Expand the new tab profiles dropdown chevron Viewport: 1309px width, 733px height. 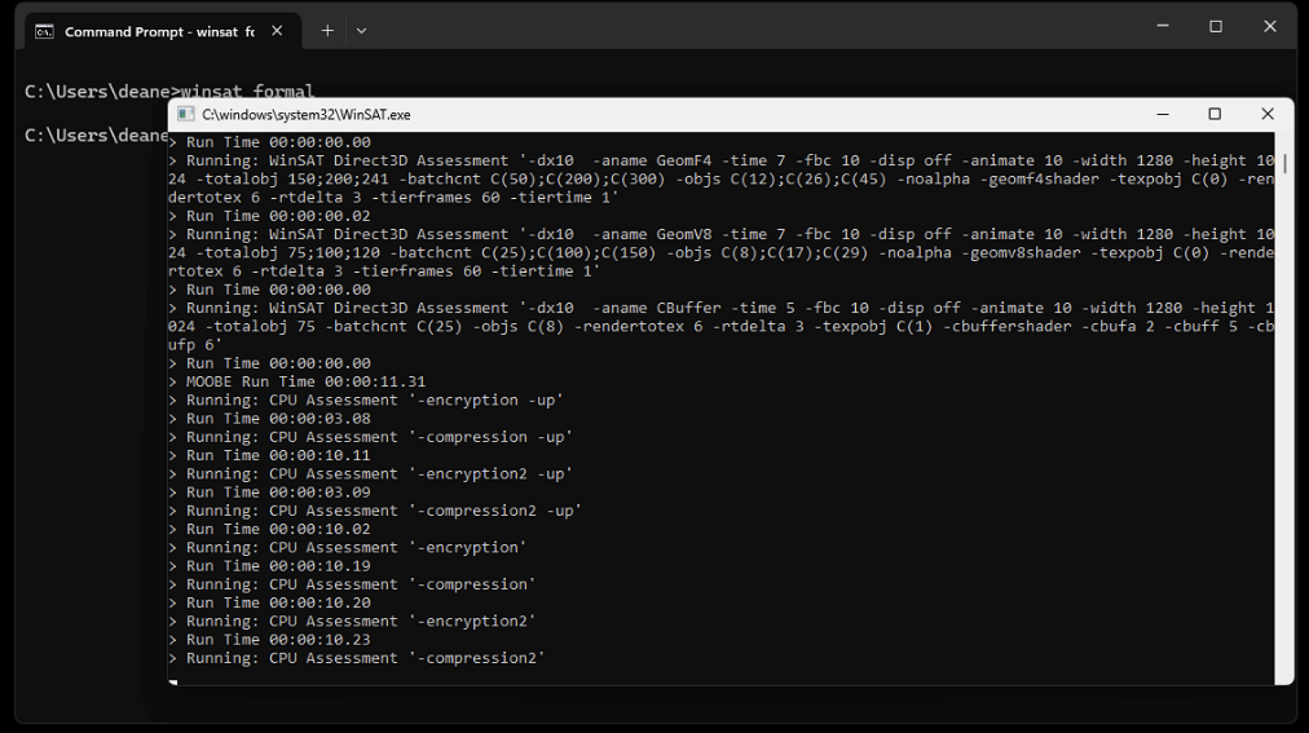click(x=362, y=30)
